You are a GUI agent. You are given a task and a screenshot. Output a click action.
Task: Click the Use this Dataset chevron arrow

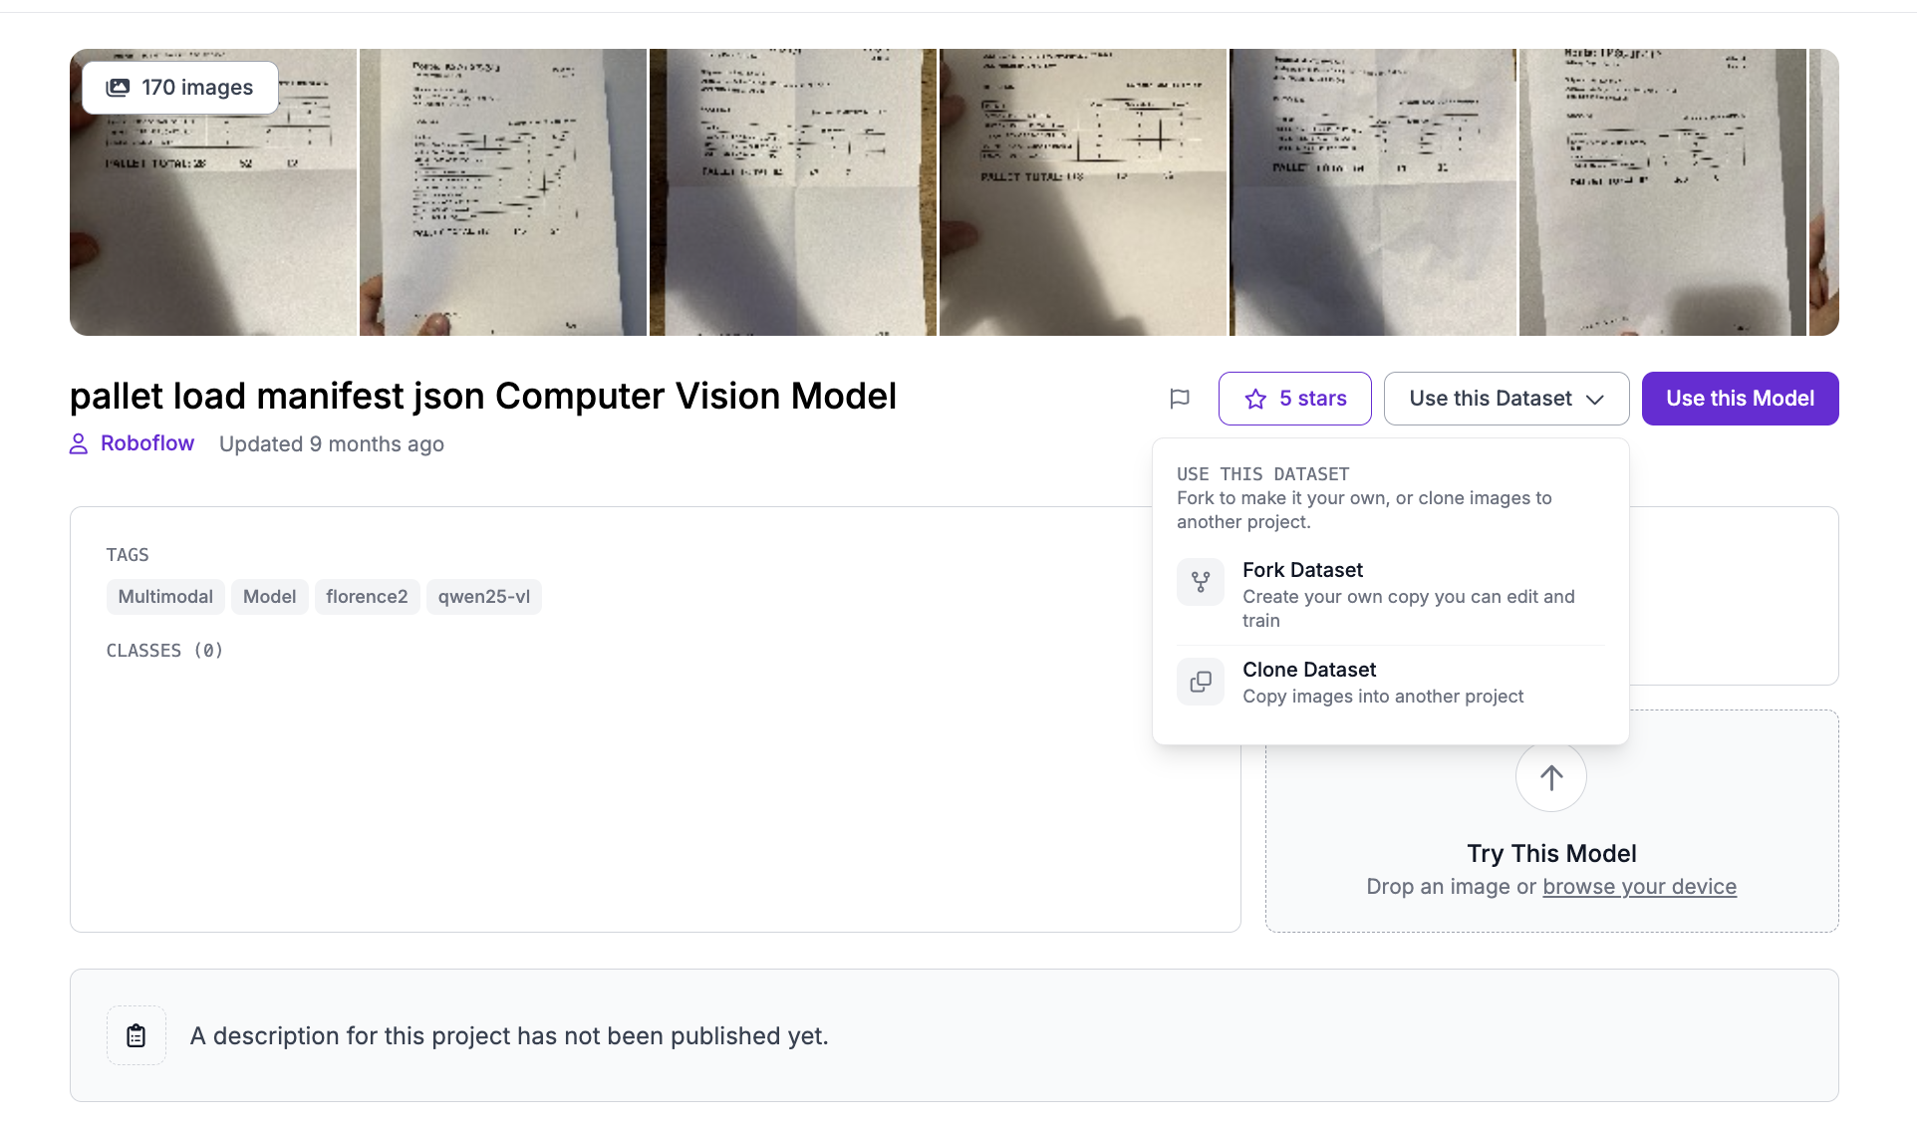1595,400
